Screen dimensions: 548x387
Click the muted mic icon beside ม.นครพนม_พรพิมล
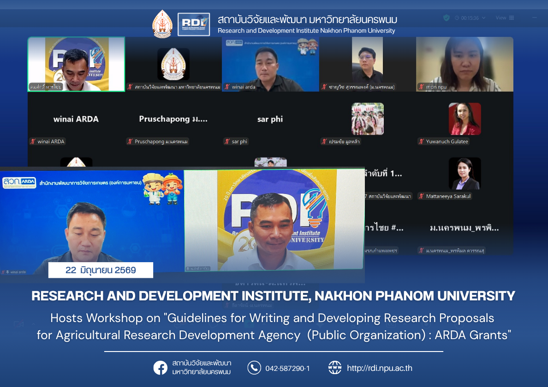point(422,251)
